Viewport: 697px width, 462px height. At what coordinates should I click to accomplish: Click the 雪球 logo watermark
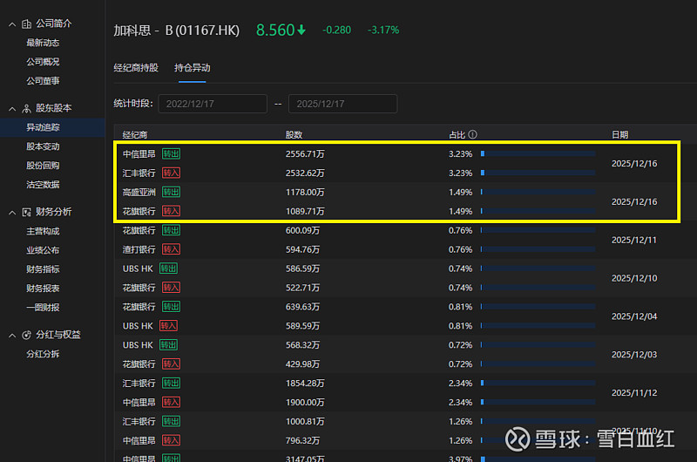click(520, 437)
